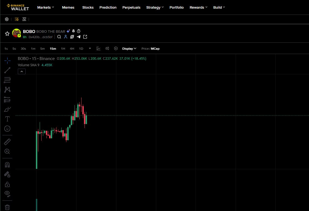The image size is (309, 211).
Task: Select the 5s timeframe
Action: tap(14, 49)
